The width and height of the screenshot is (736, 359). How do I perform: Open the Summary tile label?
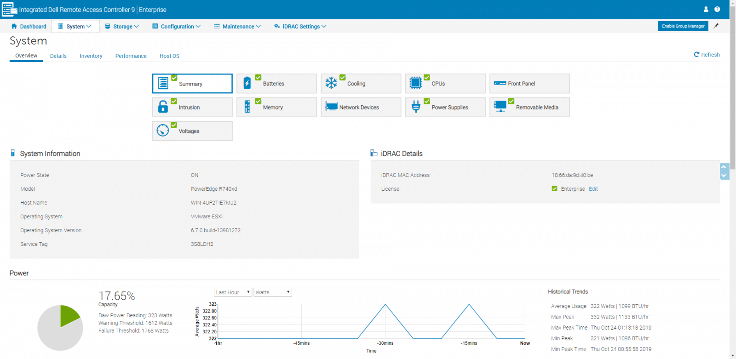coord(190,84)
